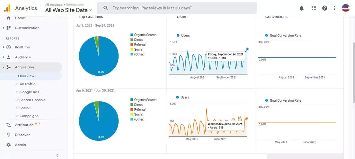355x159 pixels.
Task: Open Home from the sidebar
Action: 20,18
